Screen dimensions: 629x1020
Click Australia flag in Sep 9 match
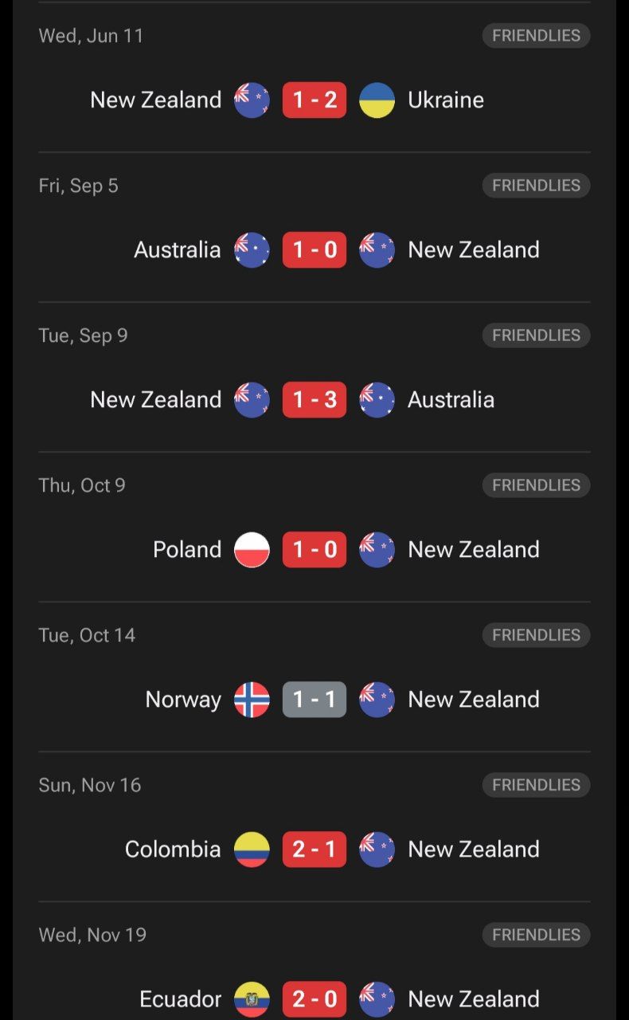point(377,400)
